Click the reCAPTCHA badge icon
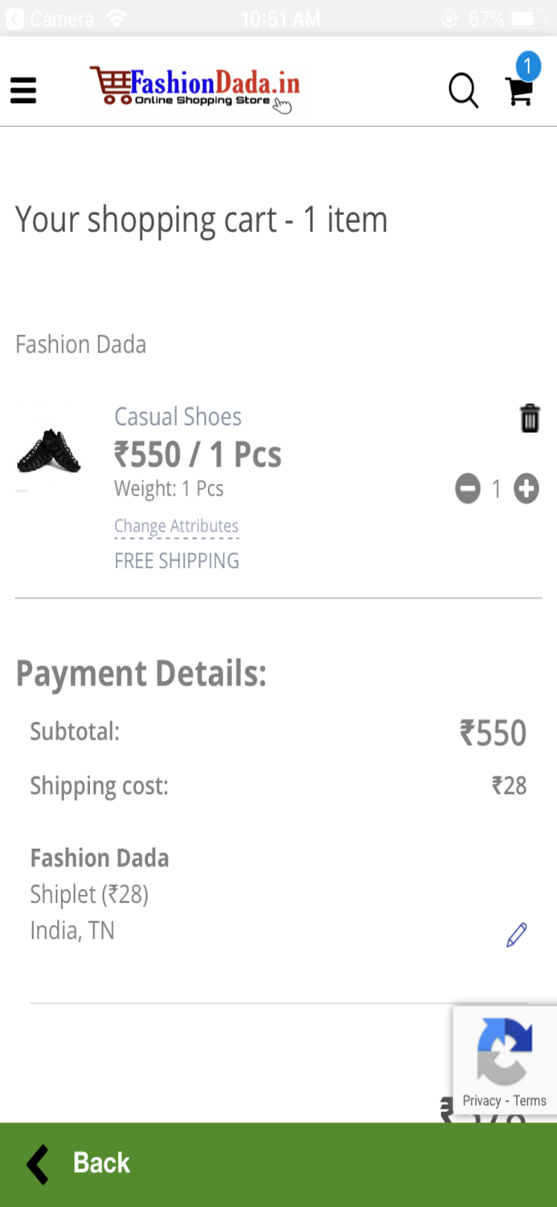557x1207 pixels. 505,1048
